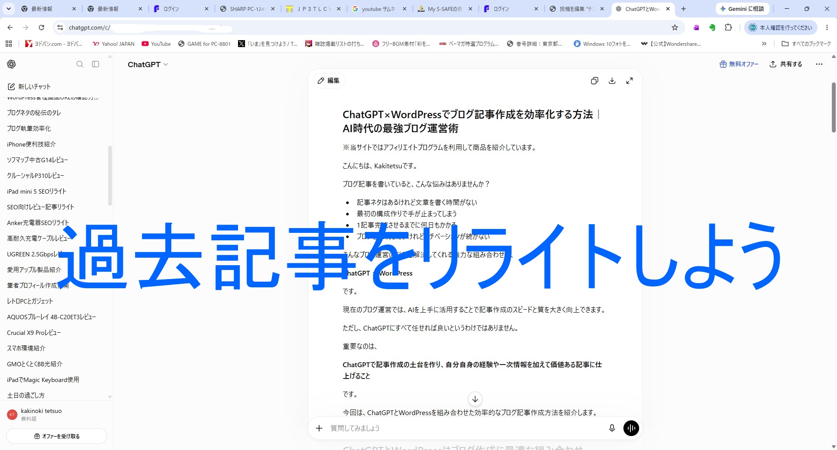
Task: Start a new chat (新しいチャット)
Action: 29,86
